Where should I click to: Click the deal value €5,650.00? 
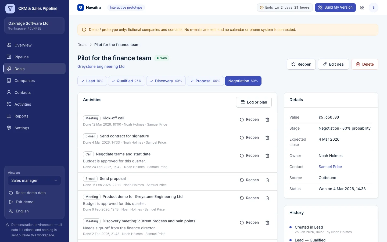pyautogui.click(x=329, y=117)
